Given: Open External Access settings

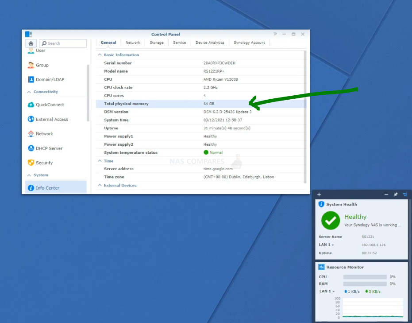Looking at the screenshot, I should (56, 119).
